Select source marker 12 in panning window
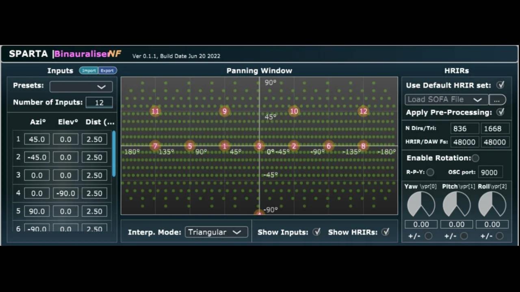This screenshot has height=292, width=520. (x=363, y=111)
